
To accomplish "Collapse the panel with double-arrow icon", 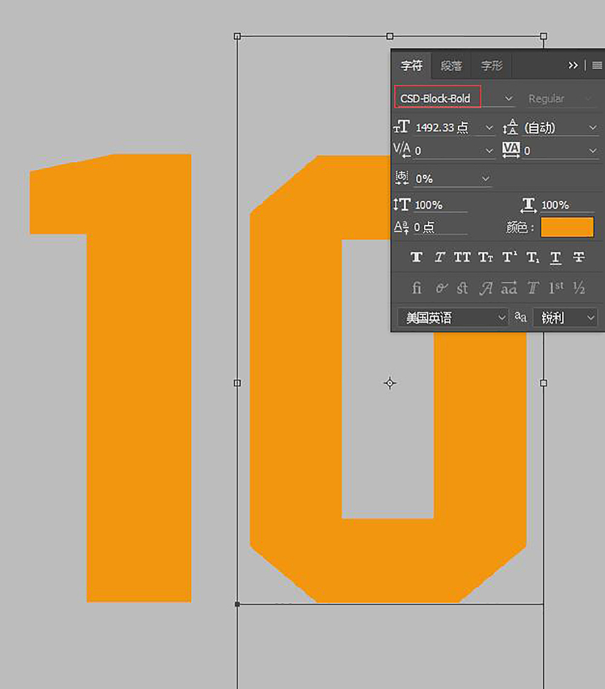I will 573,65.
